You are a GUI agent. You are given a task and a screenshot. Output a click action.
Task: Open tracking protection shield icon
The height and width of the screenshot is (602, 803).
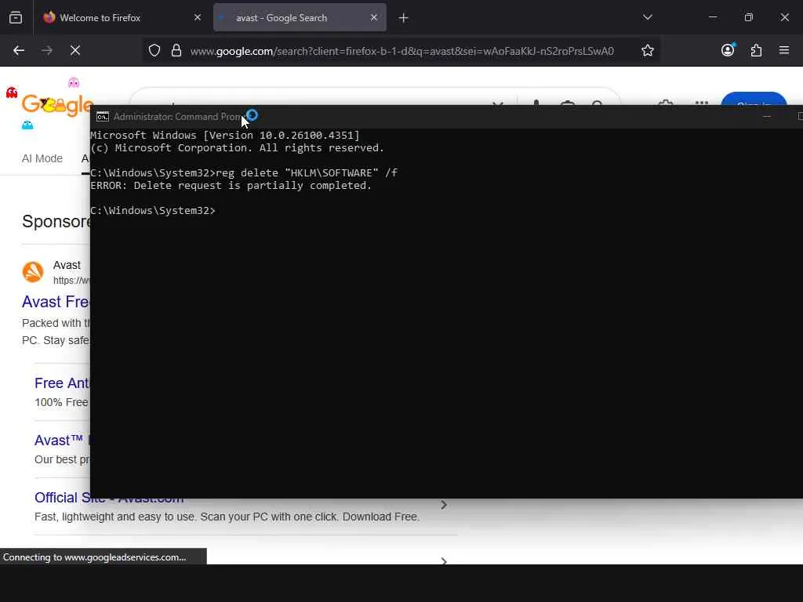tap(154, 50)
